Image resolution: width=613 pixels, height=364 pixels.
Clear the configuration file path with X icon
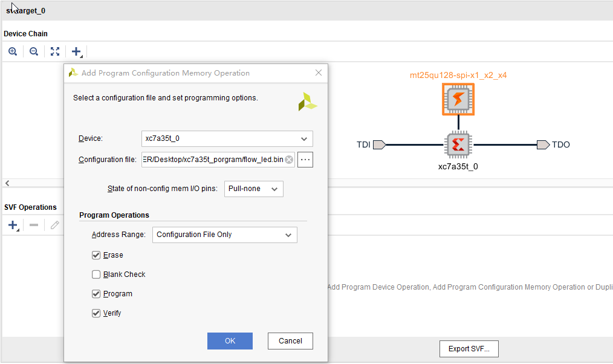coord(289,160)
